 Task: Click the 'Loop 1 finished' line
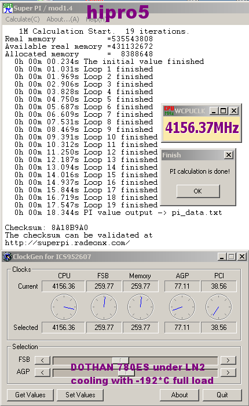click(x=83, y=69)
